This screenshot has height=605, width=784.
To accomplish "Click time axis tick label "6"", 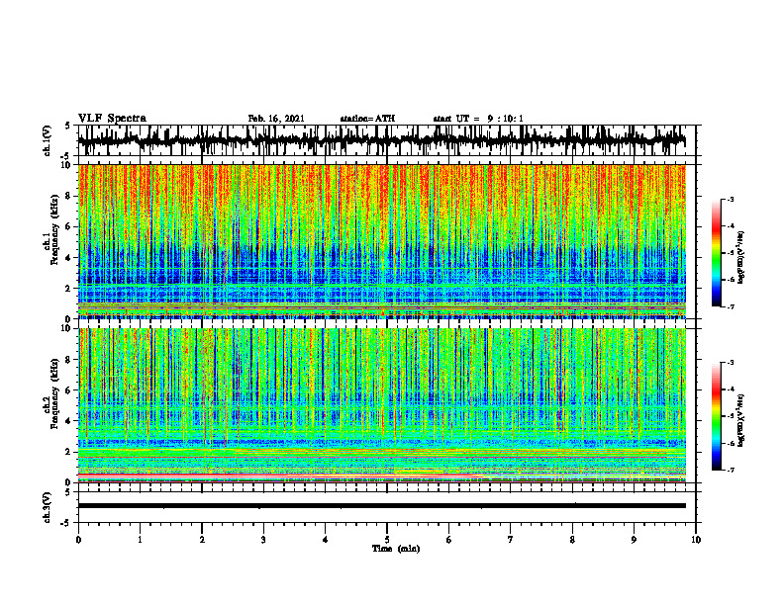I will (449, 540).
